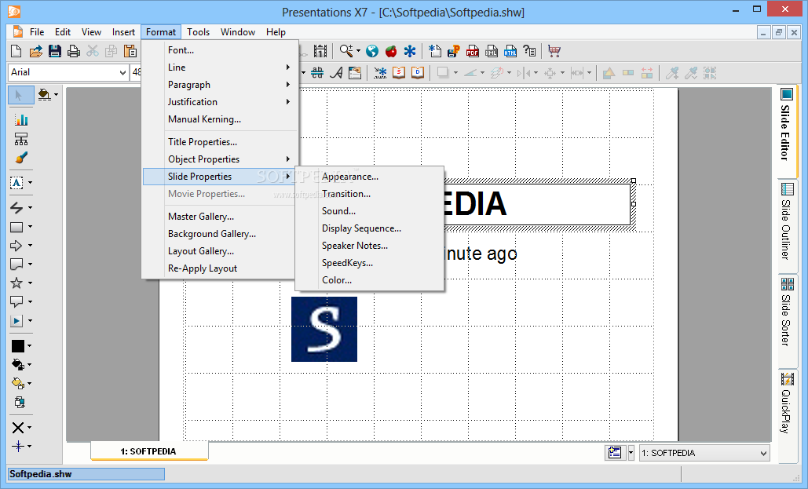Click the New document icon
The image size is (808, 489).
tap(16, 51)
